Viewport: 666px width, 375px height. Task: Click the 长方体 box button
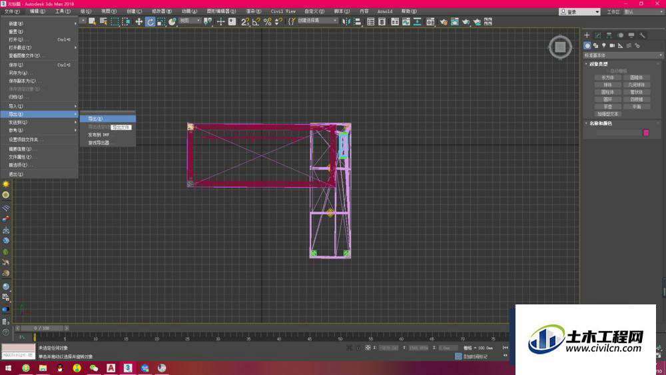click(x=608, y=78)
